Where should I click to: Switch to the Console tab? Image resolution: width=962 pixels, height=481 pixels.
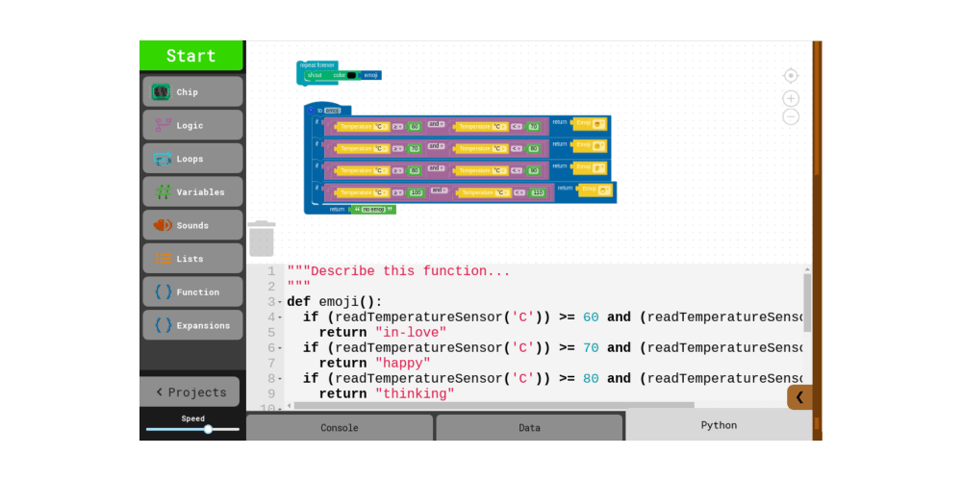[339, 428]
